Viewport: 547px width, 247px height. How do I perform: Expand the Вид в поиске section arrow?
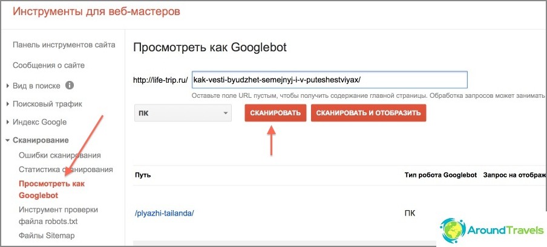8,86
